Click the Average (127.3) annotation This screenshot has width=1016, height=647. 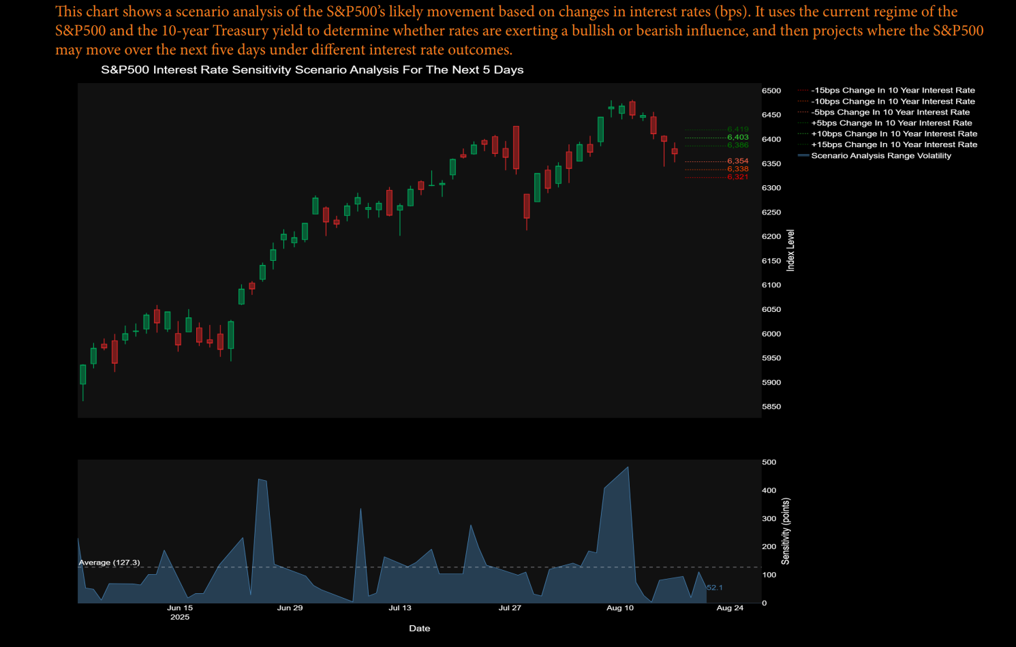pyautogui.click(x=110, y=563)
